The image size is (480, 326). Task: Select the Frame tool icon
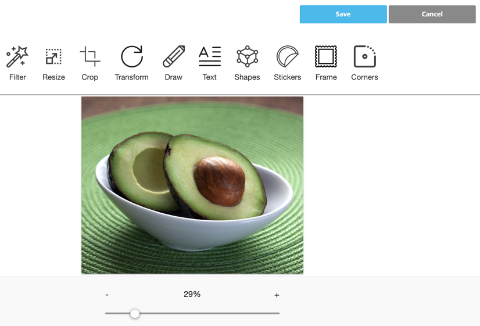pos(326,56)
